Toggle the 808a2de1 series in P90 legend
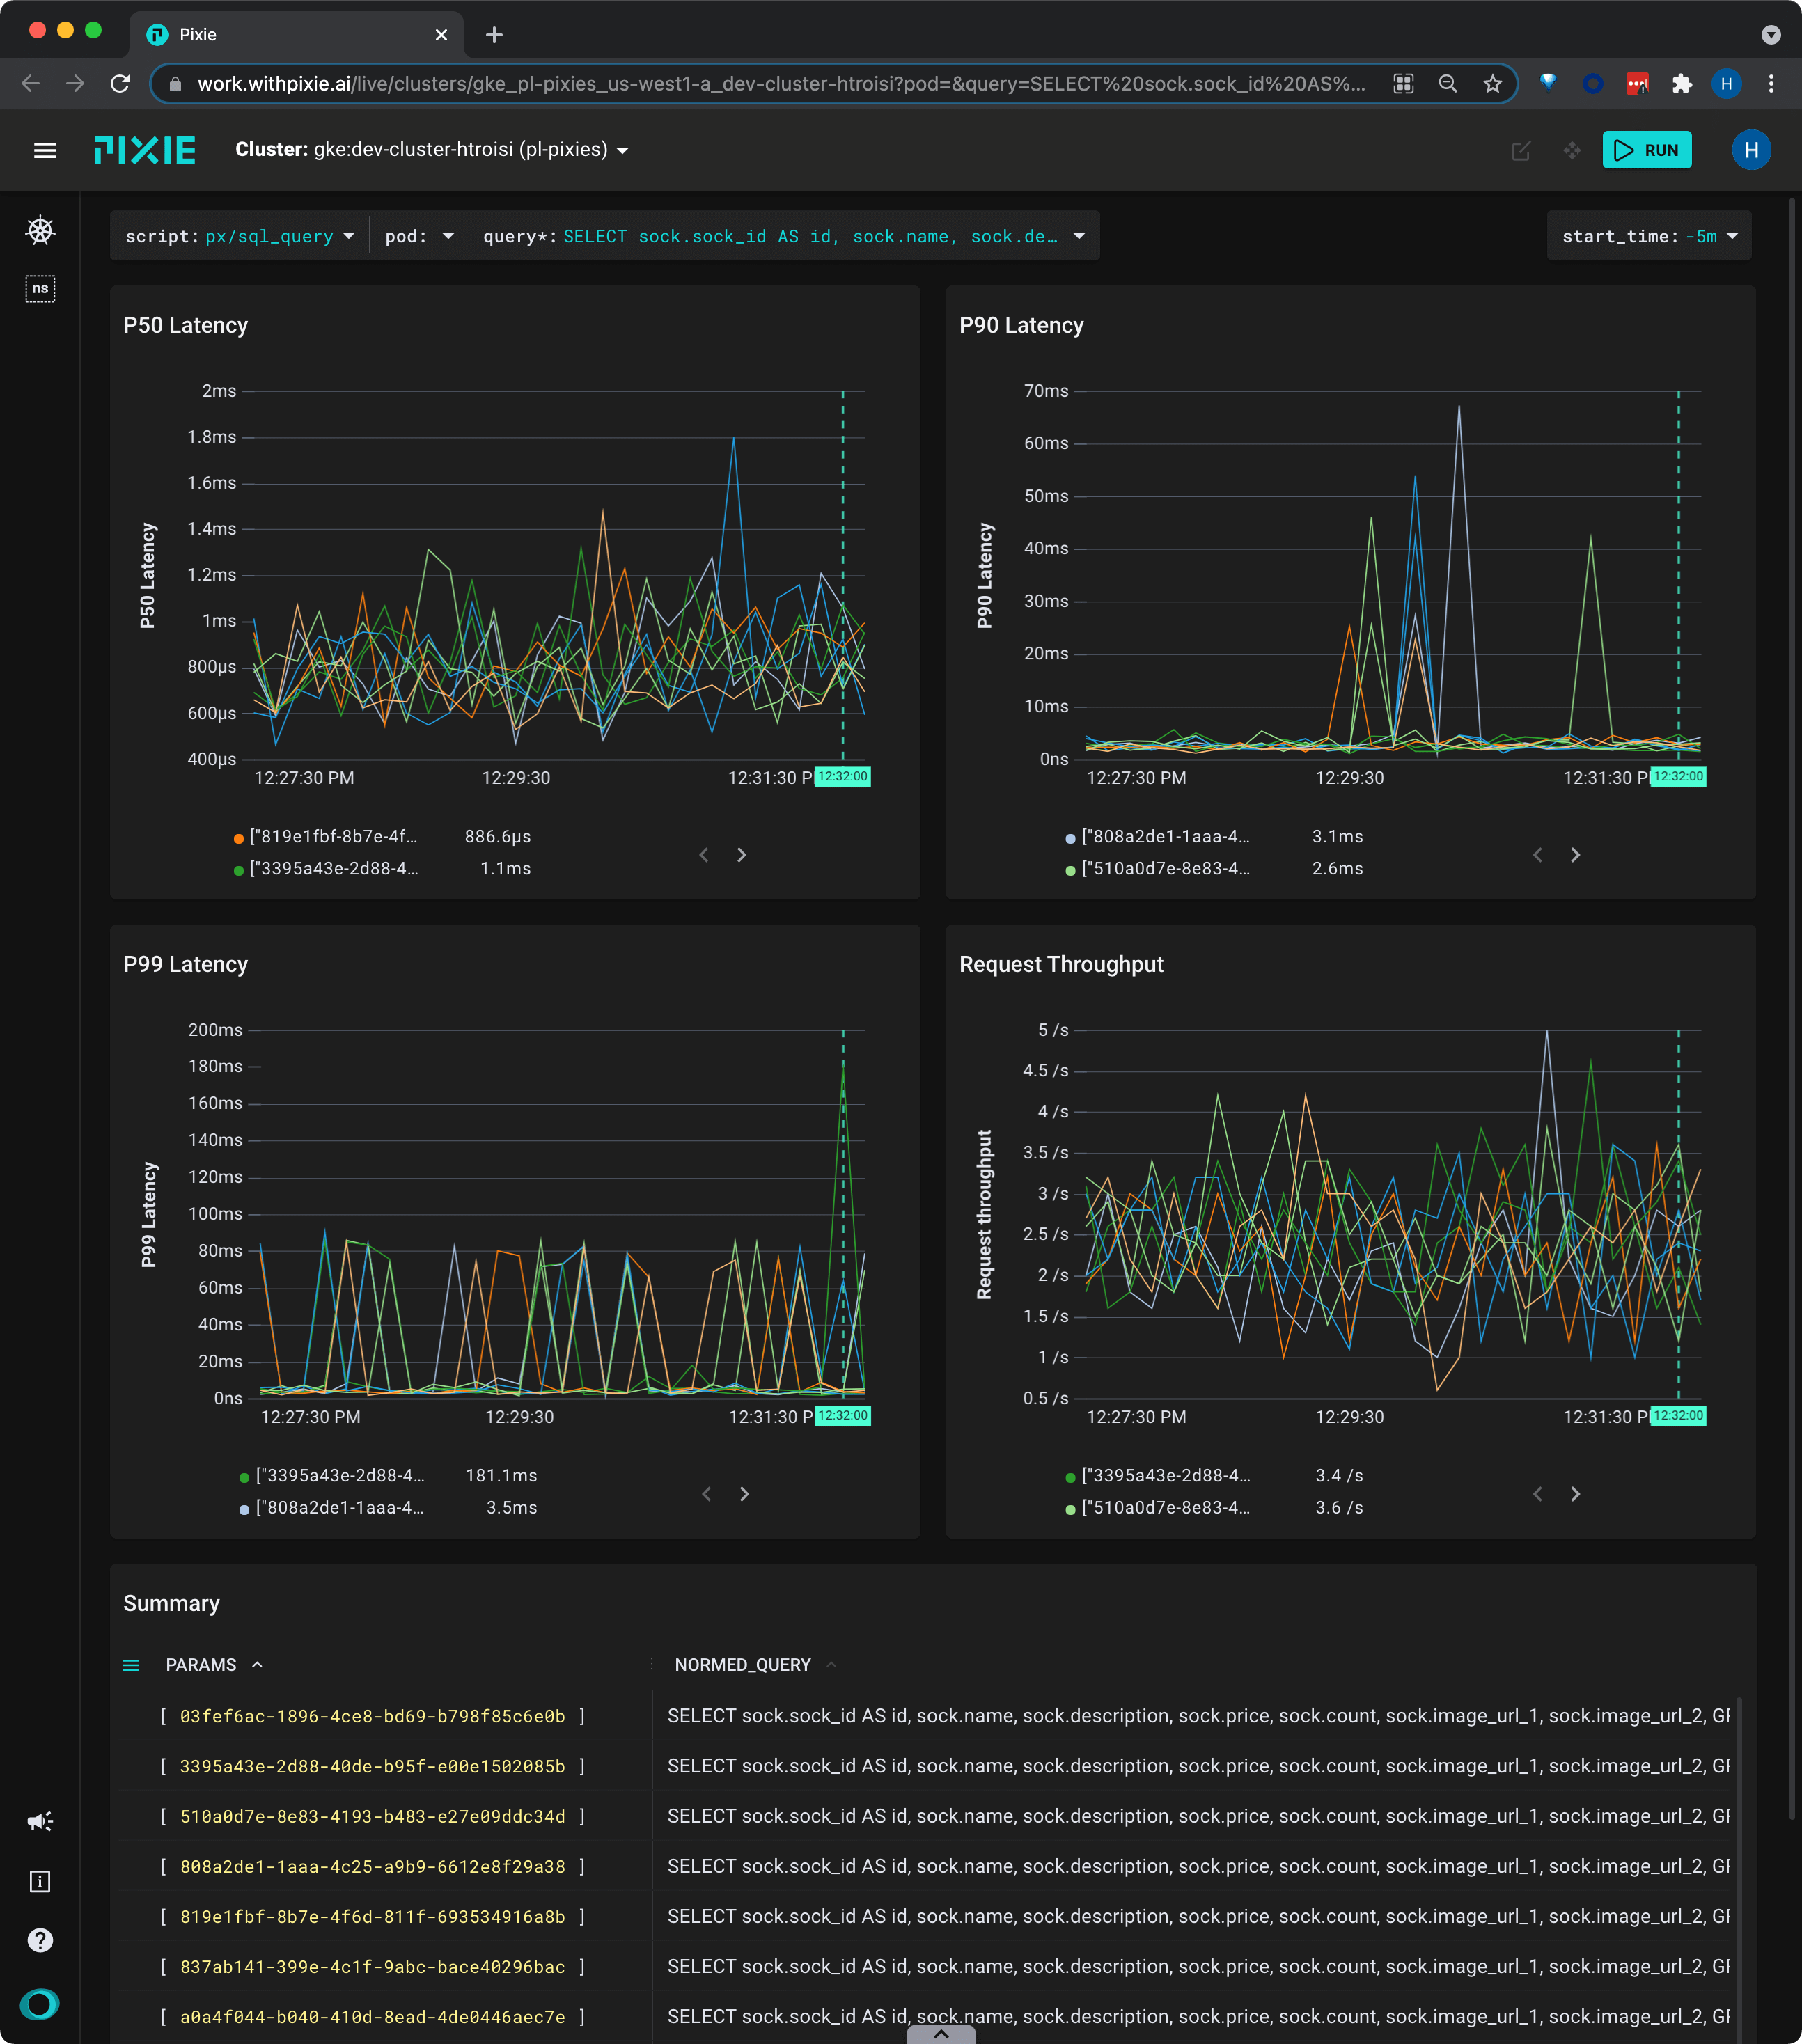Screen dimensions: 1802x2044 1165,837
